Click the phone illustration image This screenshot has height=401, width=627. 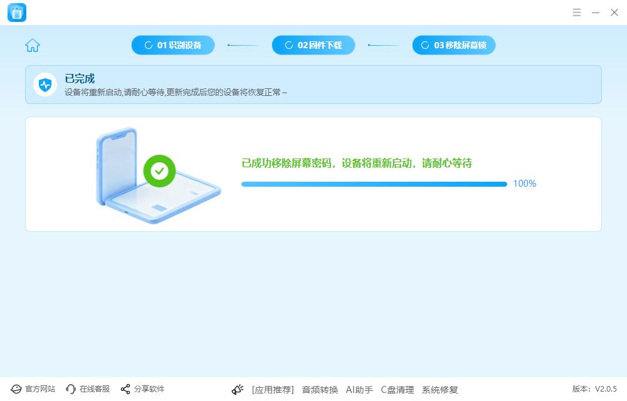click(158, 175)
